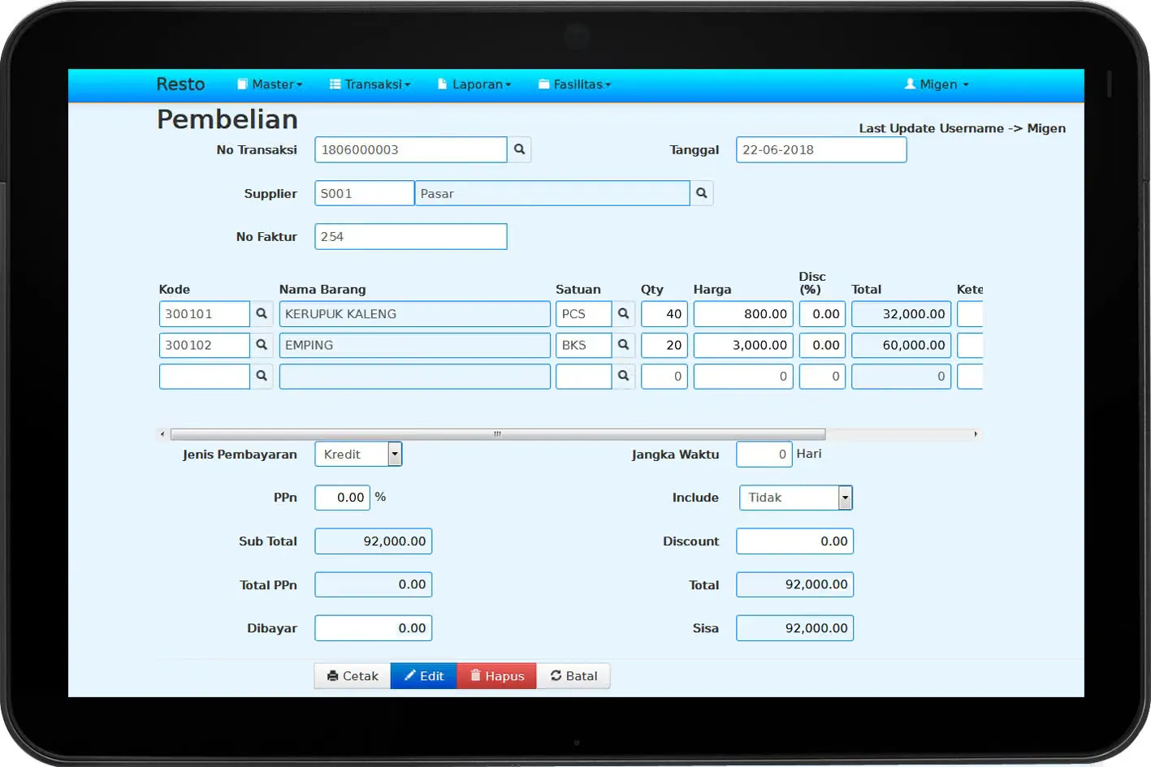Go to Resto home brand link
The height and width of the screenshot is (767, 1151).
point(180,84)
